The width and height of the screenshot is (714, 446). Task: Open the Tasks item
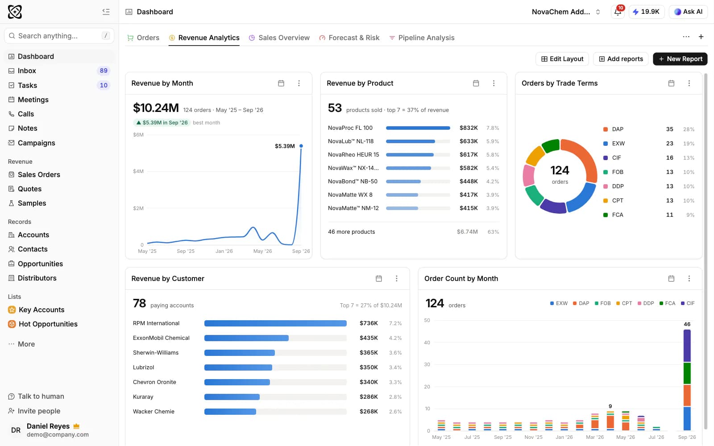59,85
